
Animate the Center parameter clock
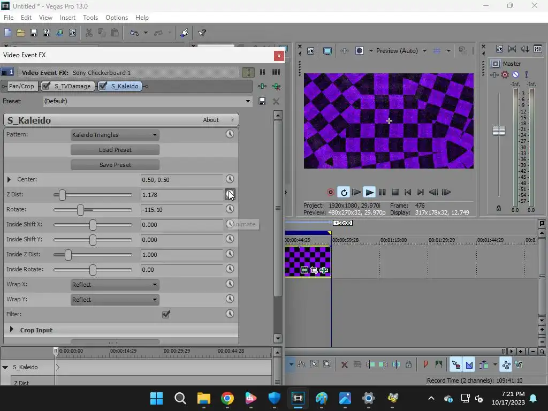pos(230,179)
